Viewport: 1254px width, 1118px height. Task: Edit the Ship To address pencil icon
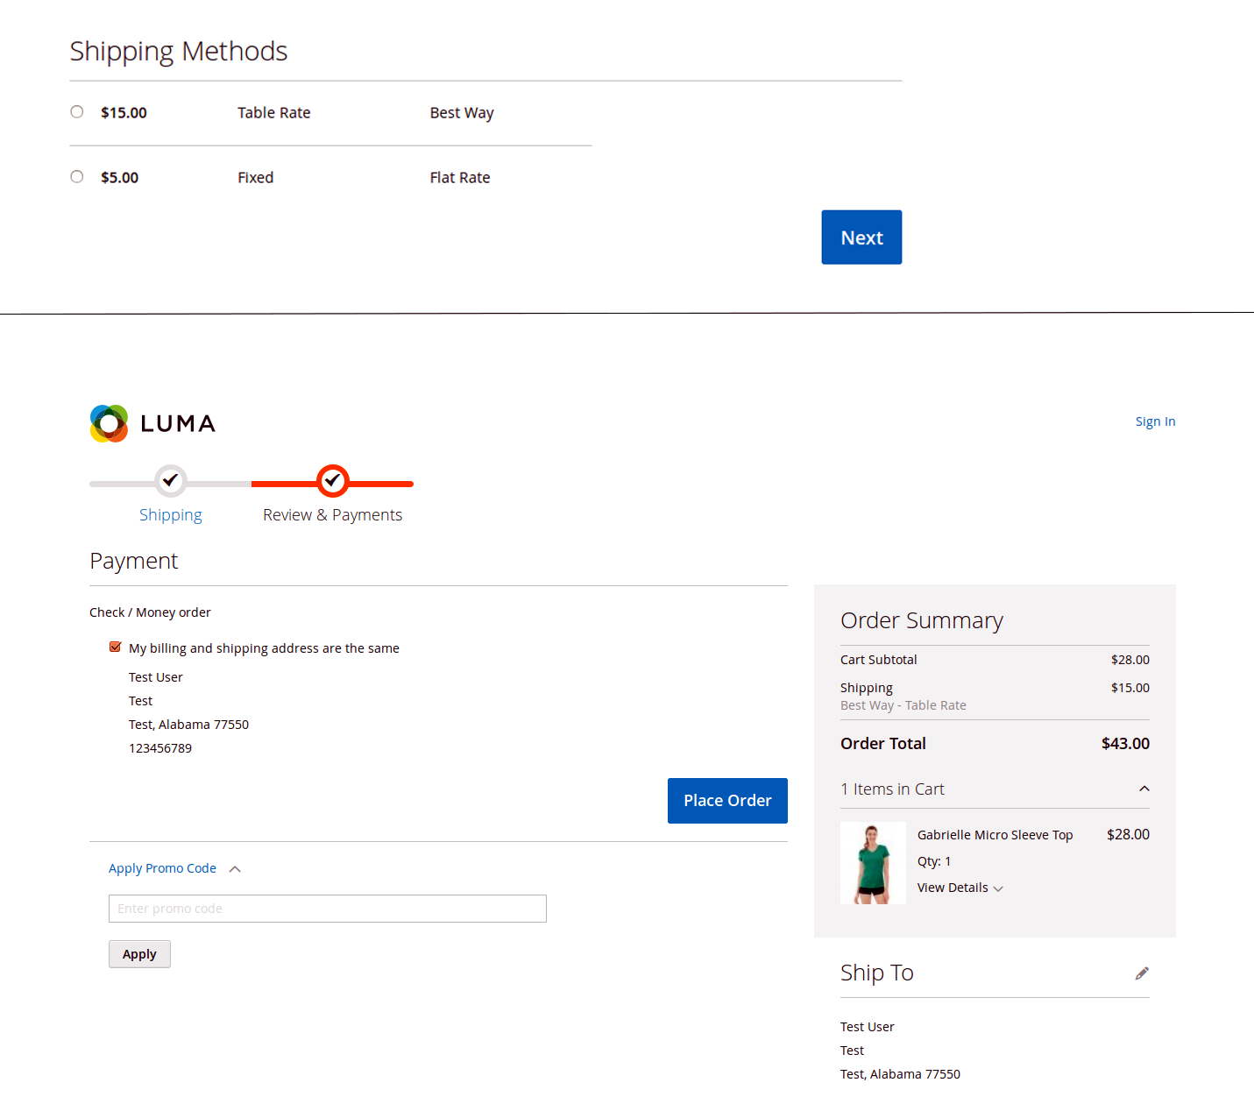point(1142,973)
